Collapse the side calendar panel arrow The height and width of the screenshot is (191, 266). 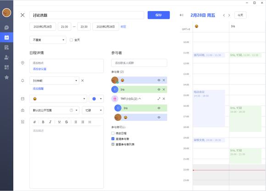[x=182, y=15]
